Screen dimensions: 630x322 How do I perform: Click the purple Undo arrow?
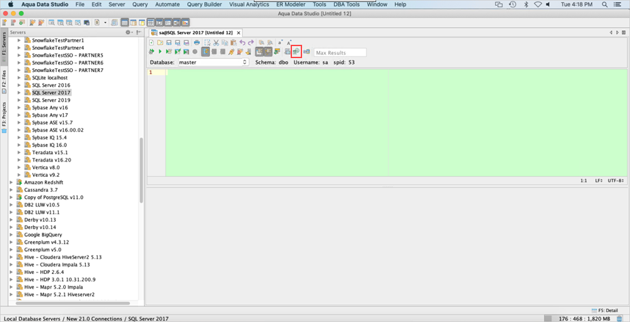tap(242, 42)
